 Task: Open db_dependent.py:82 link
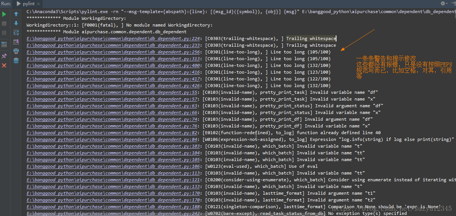click(x=112, y=133)
